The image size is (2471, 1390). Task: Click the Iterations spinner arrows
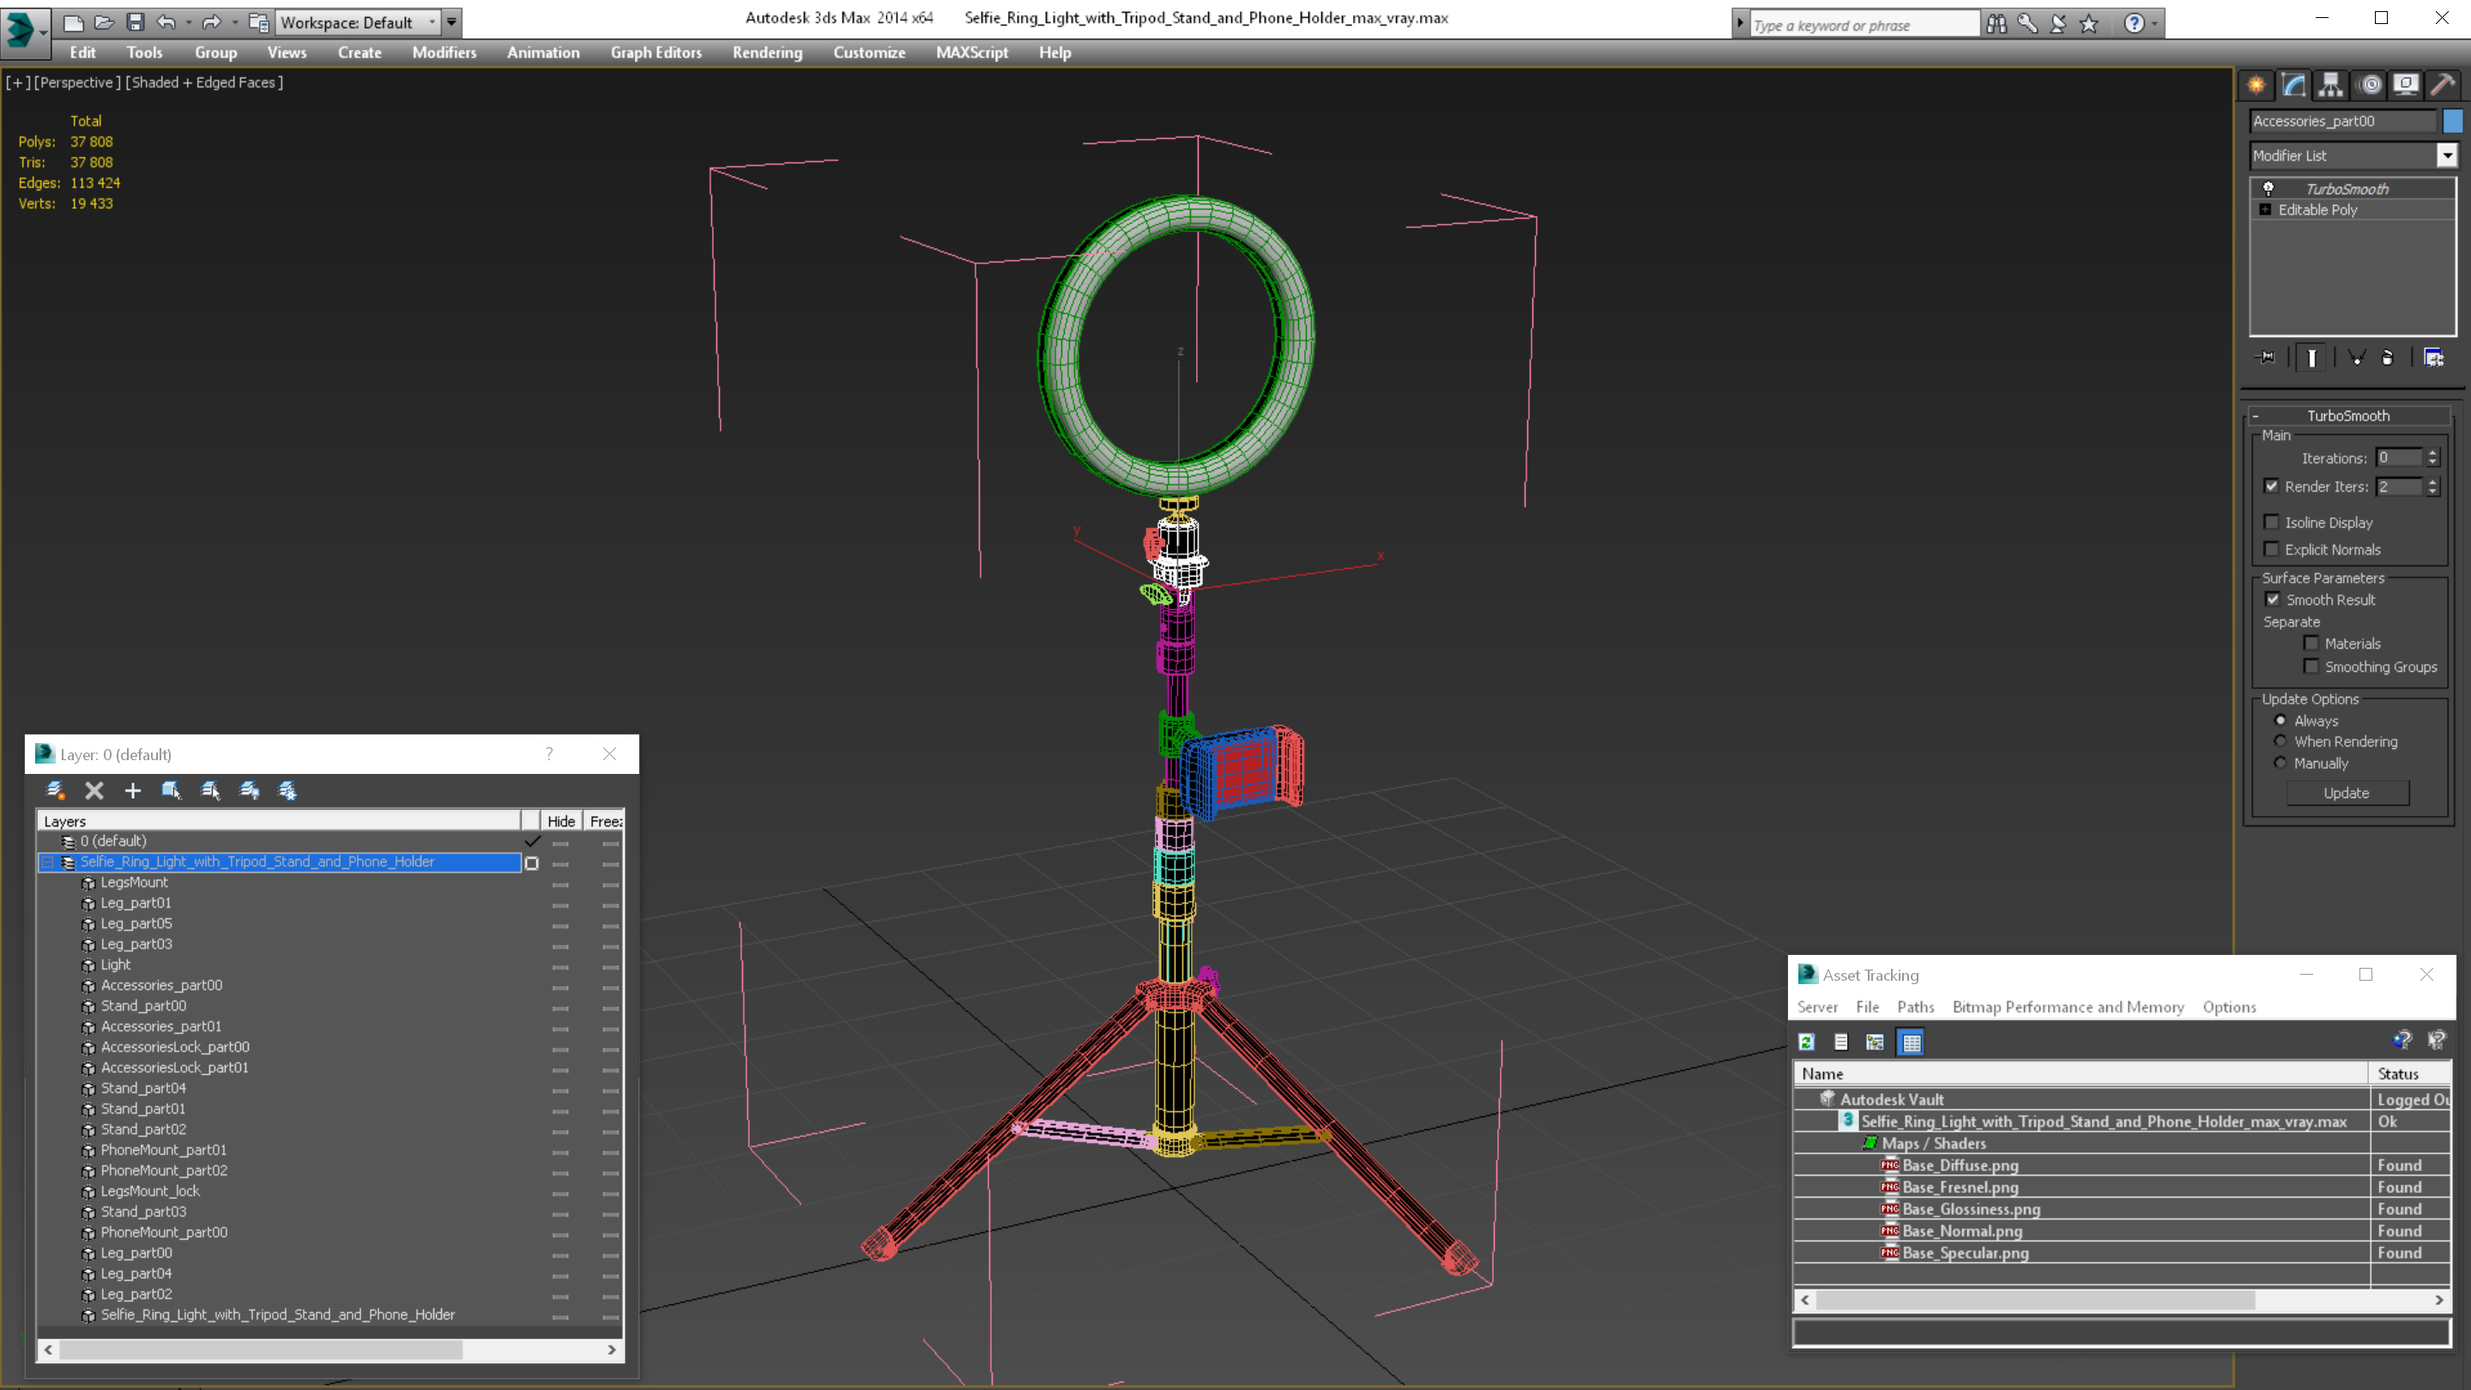click(2432, 457)
